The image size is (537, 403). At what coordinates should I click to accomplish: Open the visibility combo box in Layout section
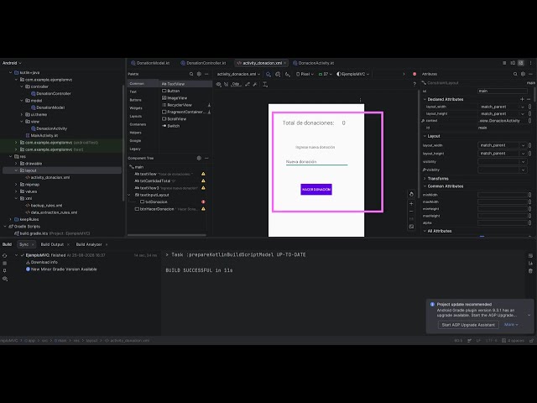(x=502, y=162)
